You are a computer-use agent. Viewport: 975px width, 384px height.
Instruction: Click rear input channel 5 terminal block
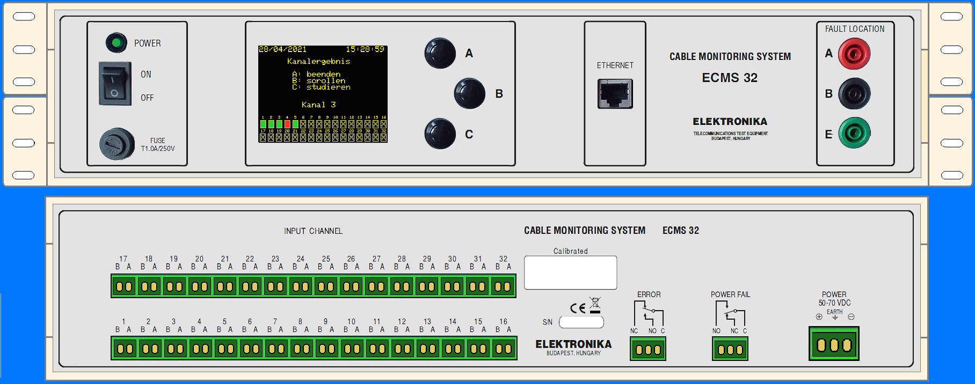click(225, 349)
